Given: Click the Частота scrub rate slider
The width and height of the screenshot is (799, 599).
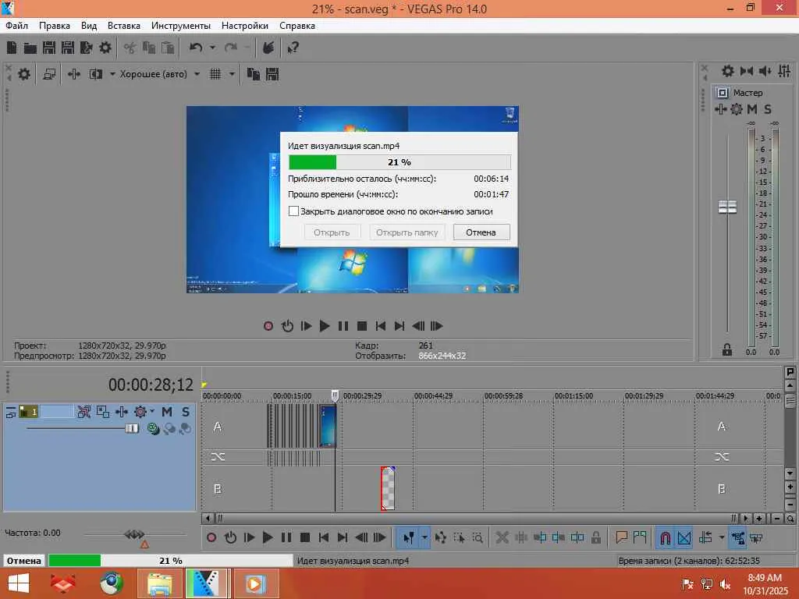Looking at the screenshot, I should click(x=134, y=534).
